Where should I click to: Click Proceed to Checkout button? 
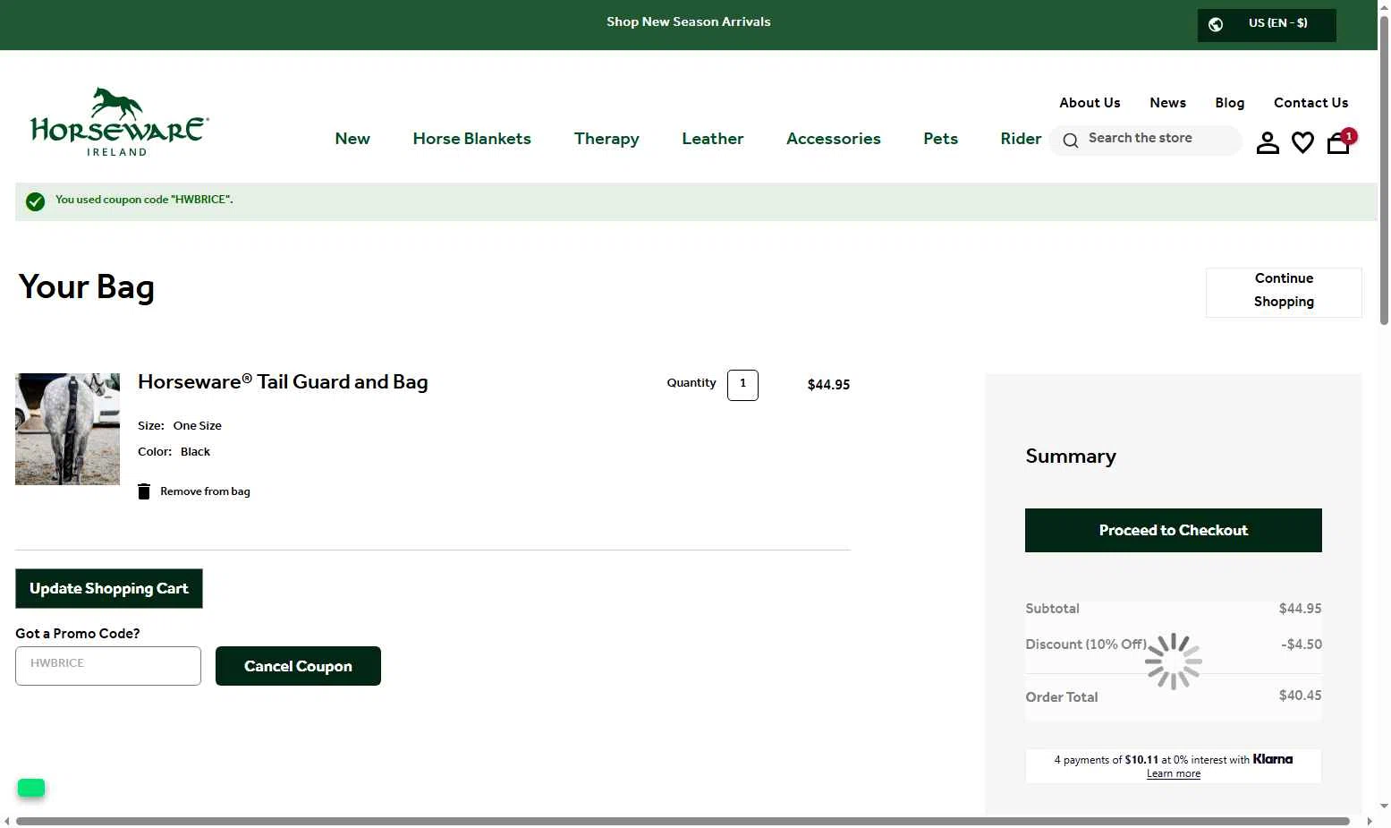[x=1173, y=530]
